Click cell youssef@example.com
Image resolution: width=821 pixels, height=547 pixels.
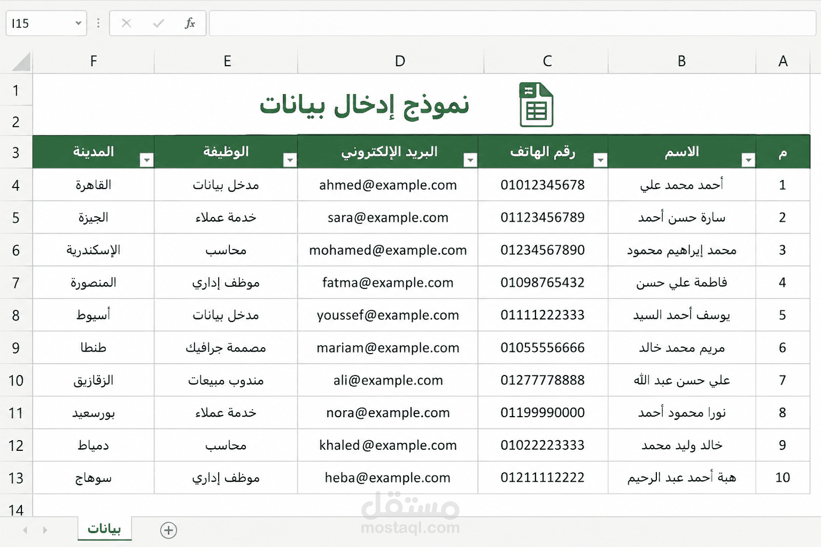point(388,315)
